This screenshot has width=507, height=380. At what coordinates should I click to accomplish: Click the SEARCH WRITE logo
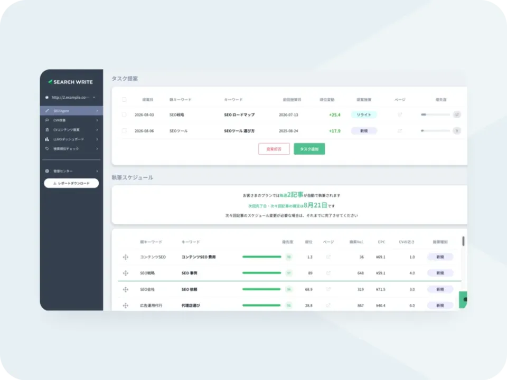70,82
